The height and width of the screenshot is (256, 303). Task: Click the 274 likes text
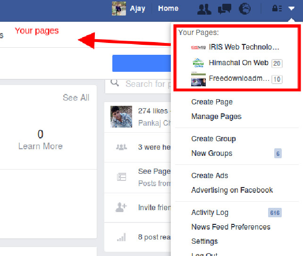pyautogui.click(x=152, y=111)
